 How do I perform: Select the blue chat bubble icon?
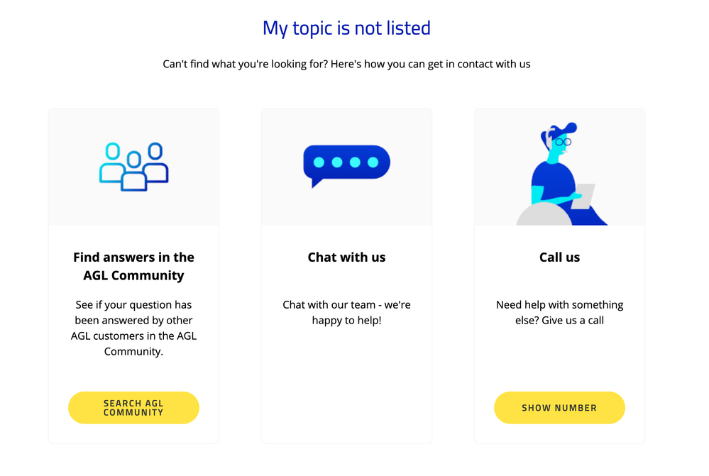[346, 164]
